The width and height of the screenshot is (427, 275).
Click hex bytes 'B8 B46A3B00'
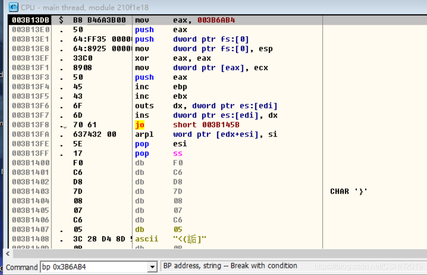click(x=99, y=20)
